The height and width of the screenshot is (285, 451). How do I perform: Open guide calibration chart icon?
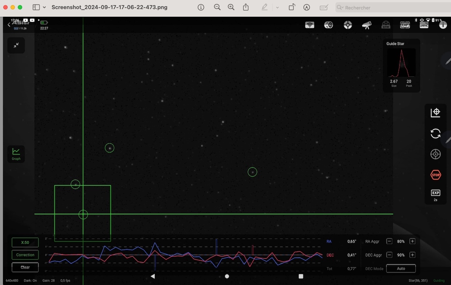click(435, 113)
